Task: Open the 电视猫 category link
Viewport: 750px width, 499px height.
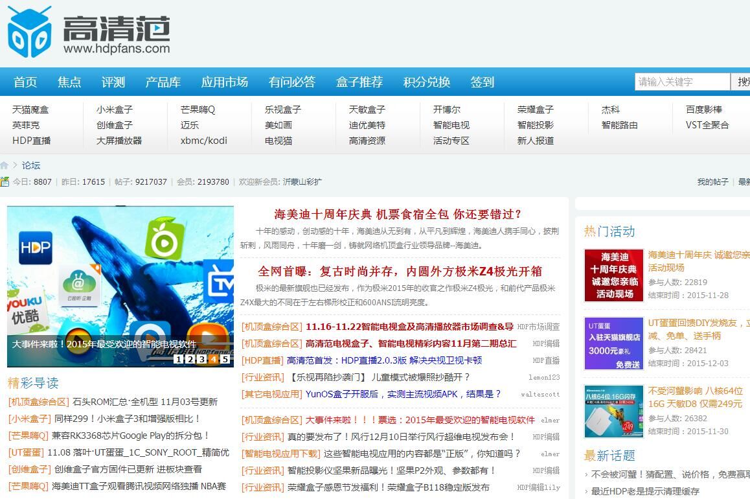Action: [278, 141]
